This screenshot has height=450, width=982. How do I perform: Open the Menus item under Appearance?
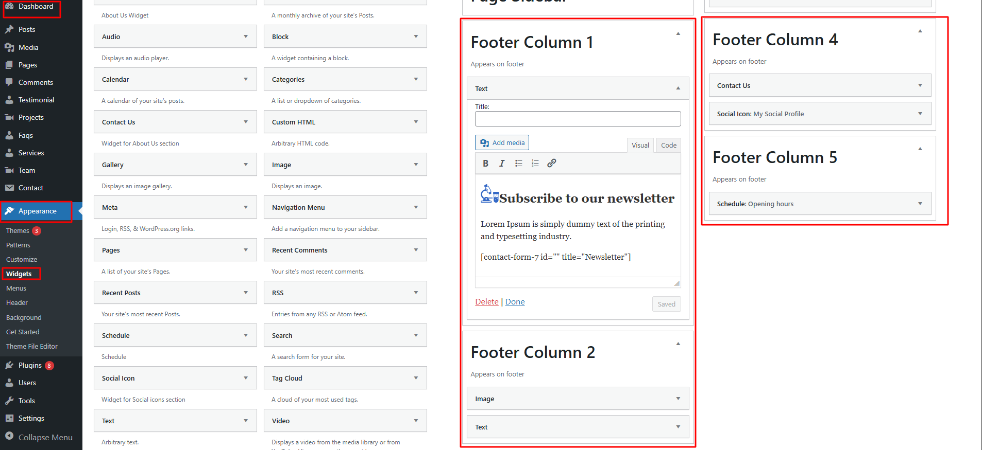point(16,288)
